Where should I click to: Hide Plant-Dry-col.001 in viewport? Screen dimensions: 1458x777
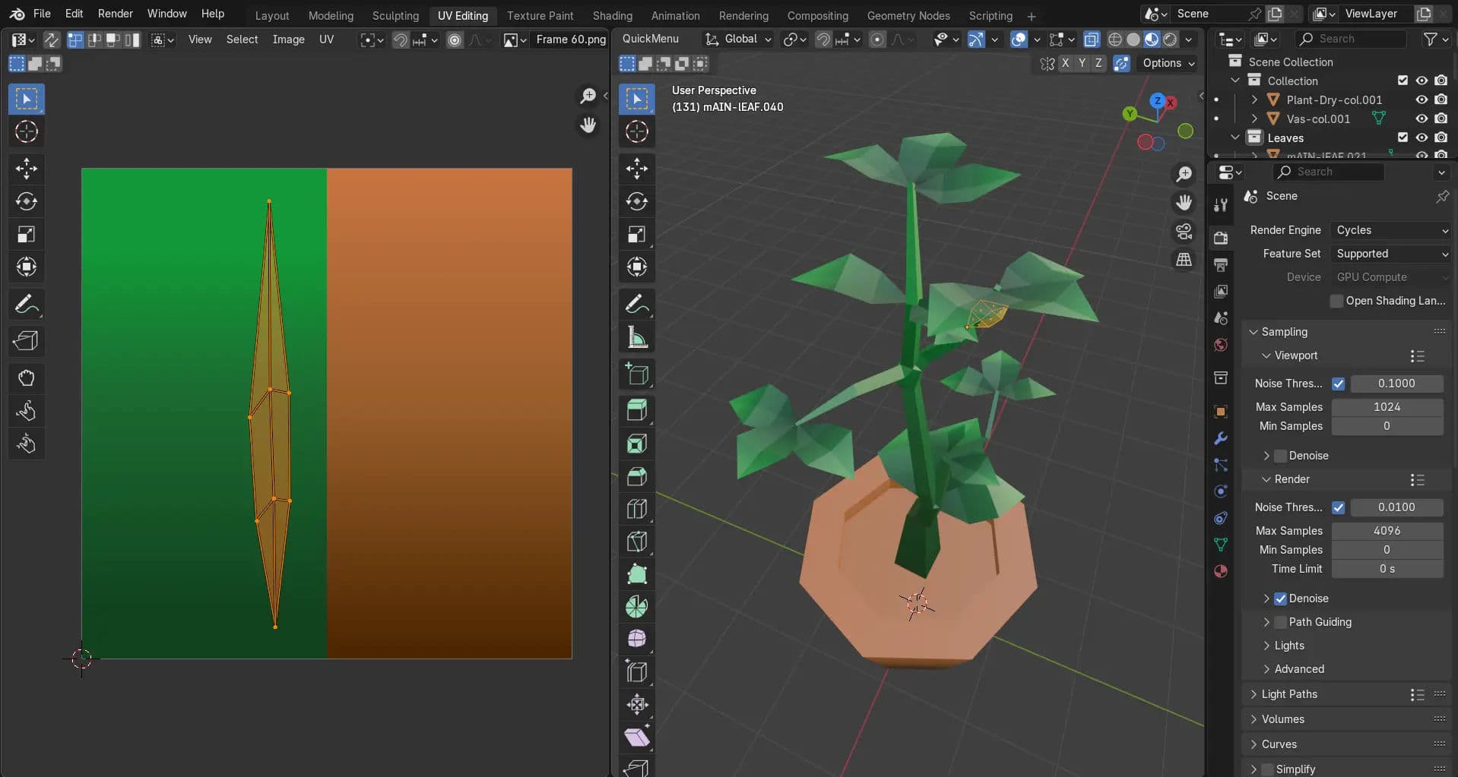[x=1421, y=99]
